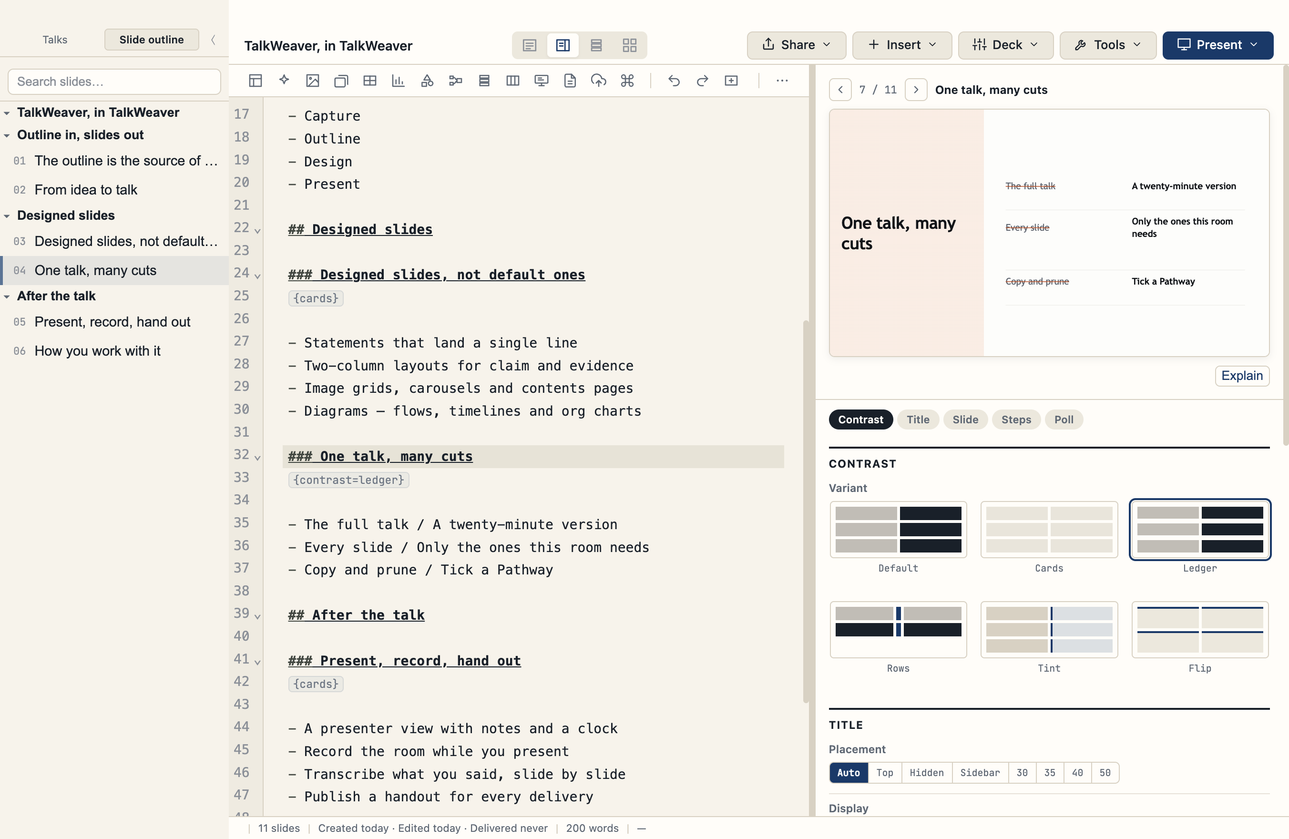Collapse the left sidebar panel
Viewport: 1289px width, 839px height.
pos(214,40)
